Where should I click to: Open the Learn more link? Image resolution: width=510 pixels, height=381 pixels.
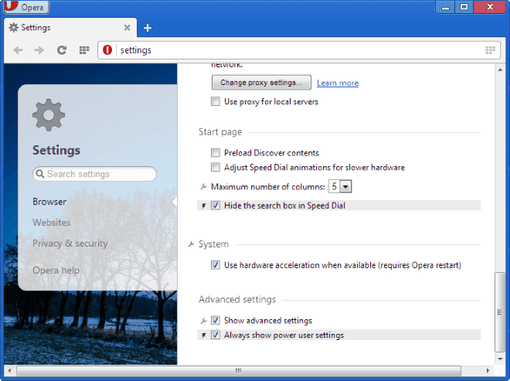click(338, 83)
